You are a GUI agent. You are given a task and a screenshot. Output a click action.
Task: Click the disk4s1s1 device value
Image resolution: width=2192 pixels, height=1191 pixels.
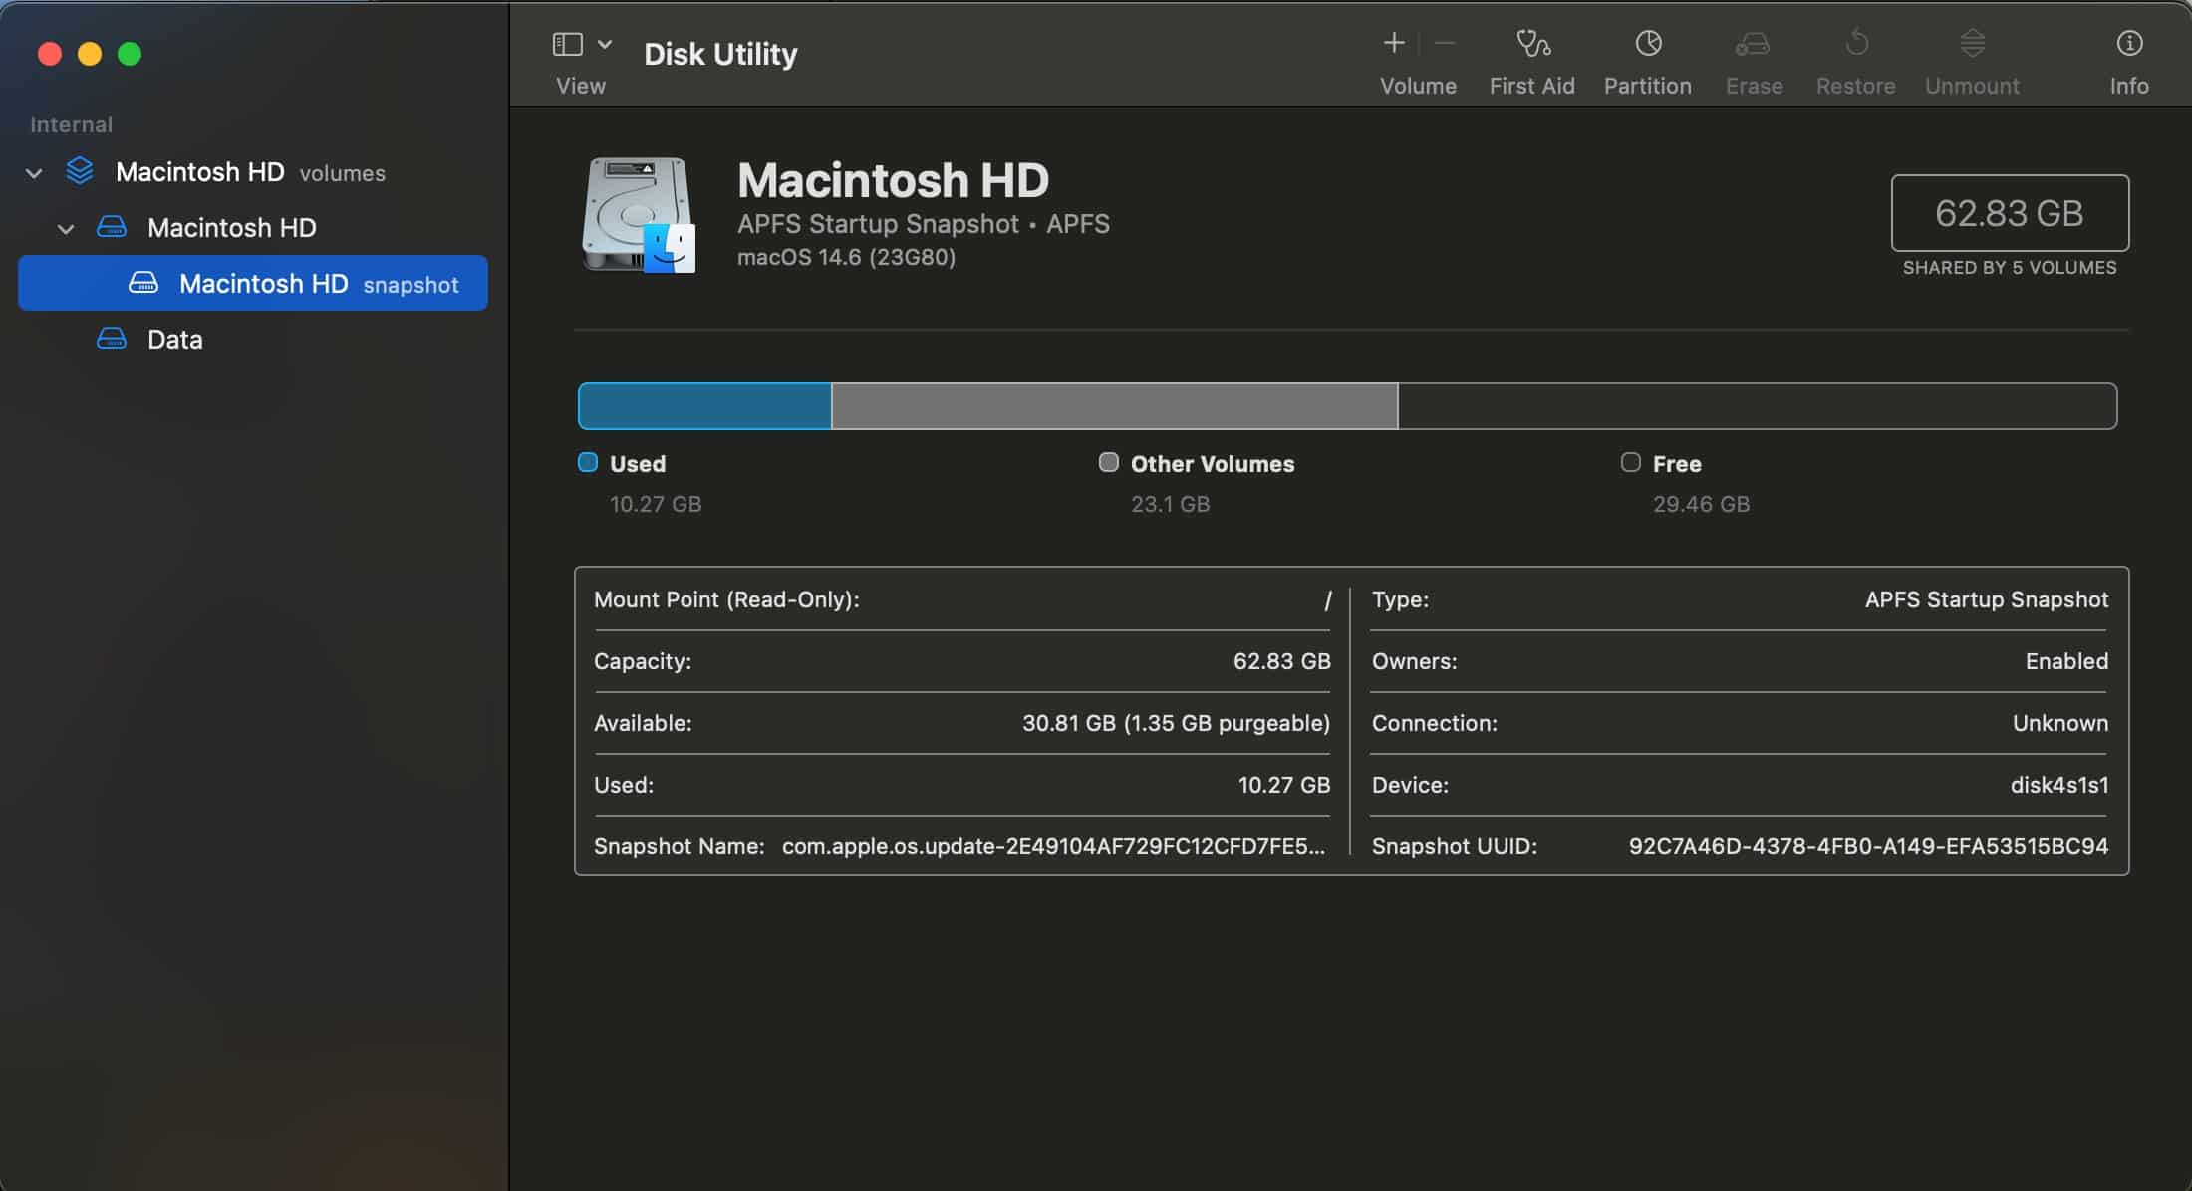click(2059, 785)
